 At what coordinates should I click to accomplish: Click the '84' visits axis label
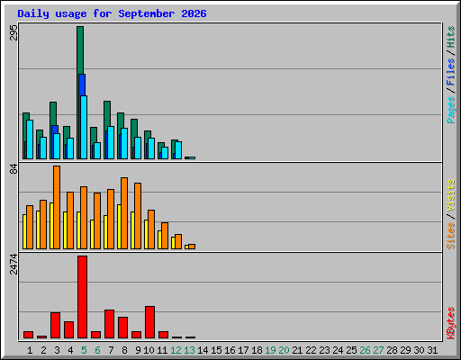coord(14,169)
